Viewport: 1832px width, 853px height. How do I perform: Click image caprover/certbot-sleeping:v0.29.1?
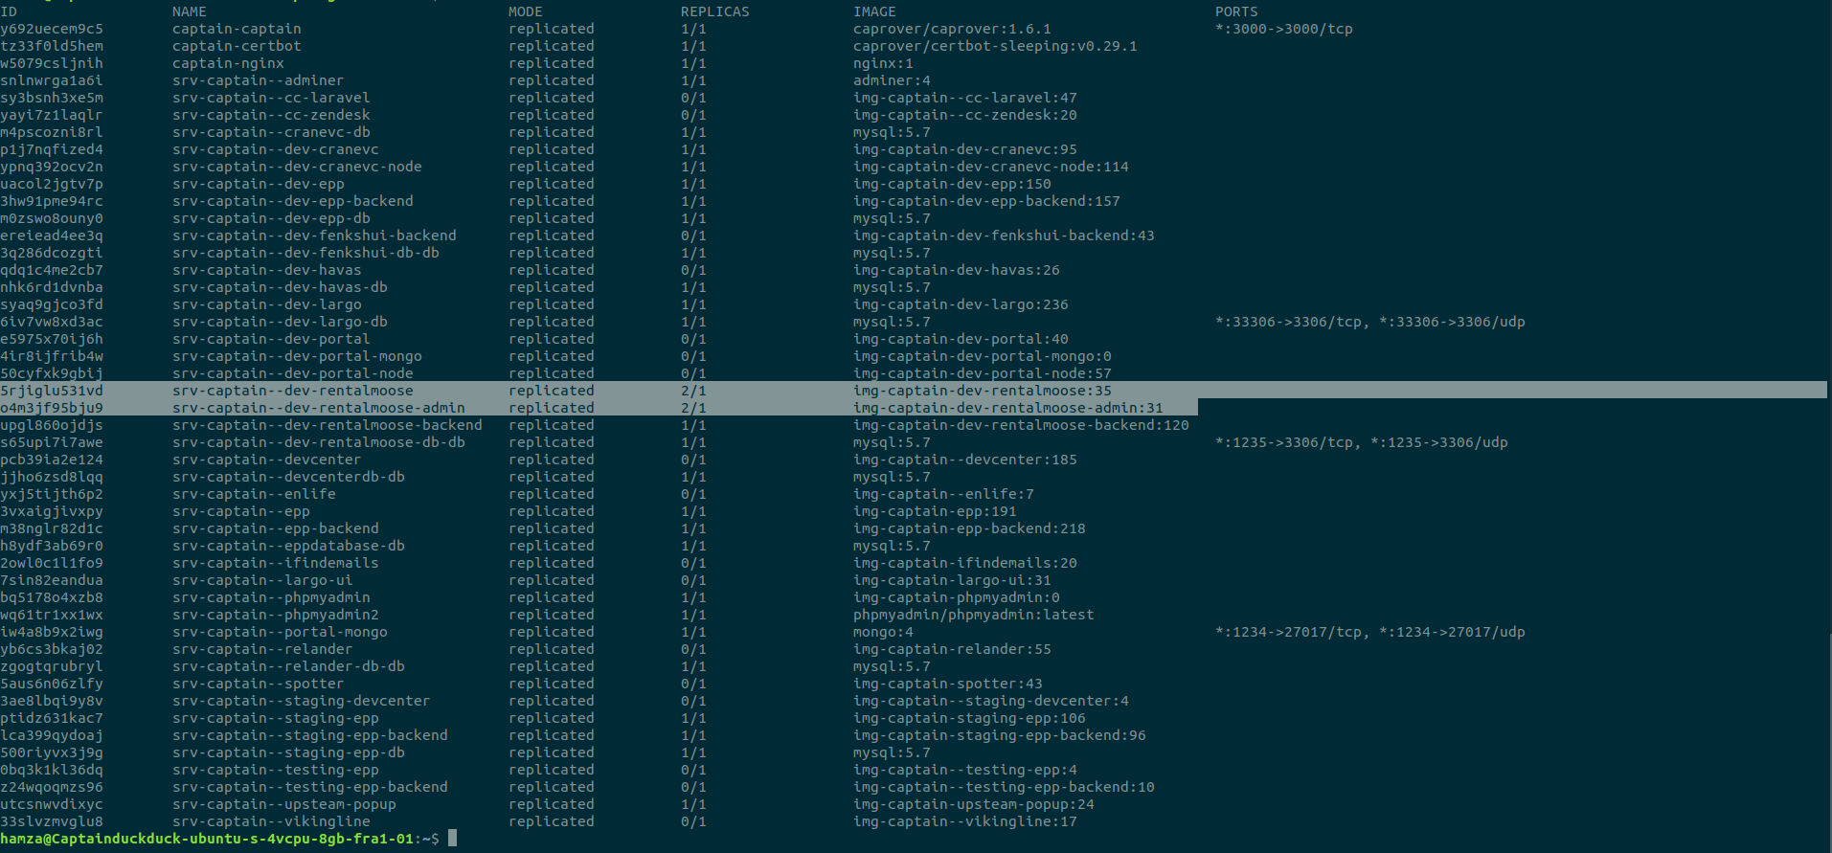coord(995,46)
